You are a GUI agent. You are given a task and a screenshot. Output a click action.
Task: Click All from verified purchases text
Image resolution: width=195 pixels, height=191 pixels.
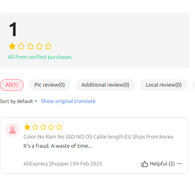(x=40, y=57)
